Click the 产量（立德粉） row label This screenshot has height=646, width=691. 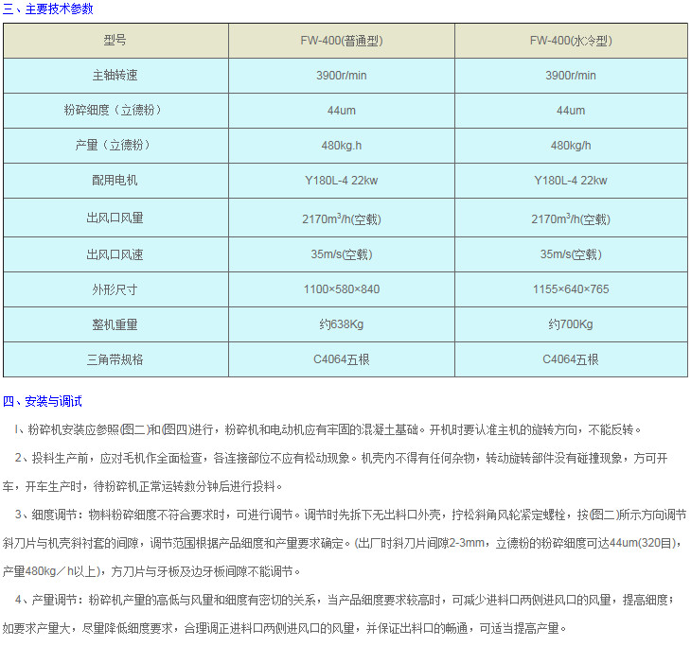pyautogui.click(x=115, y=145)
